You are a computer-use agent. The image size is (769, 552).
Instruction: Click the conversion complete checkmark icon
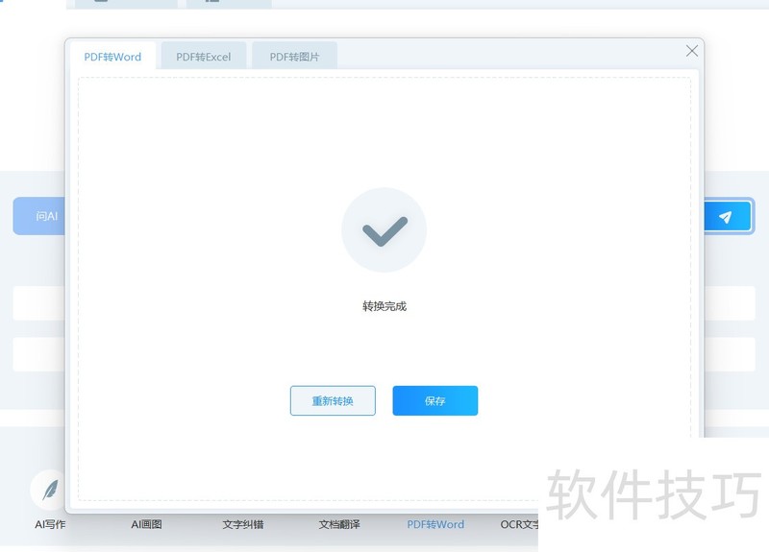tap(384, 230)
